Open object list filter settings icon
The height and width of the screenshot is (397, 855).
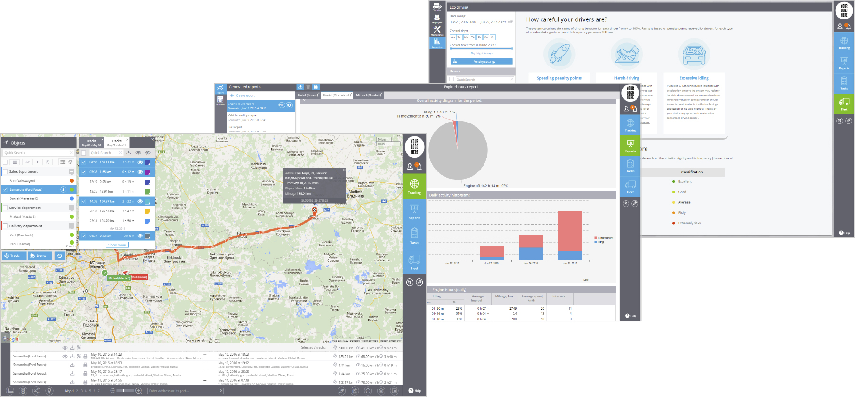[x=63, y=162]
